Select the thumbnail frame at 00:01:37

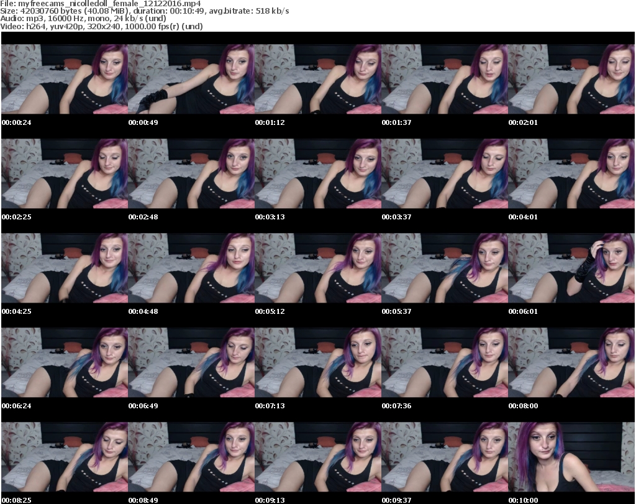click(445, 79)
